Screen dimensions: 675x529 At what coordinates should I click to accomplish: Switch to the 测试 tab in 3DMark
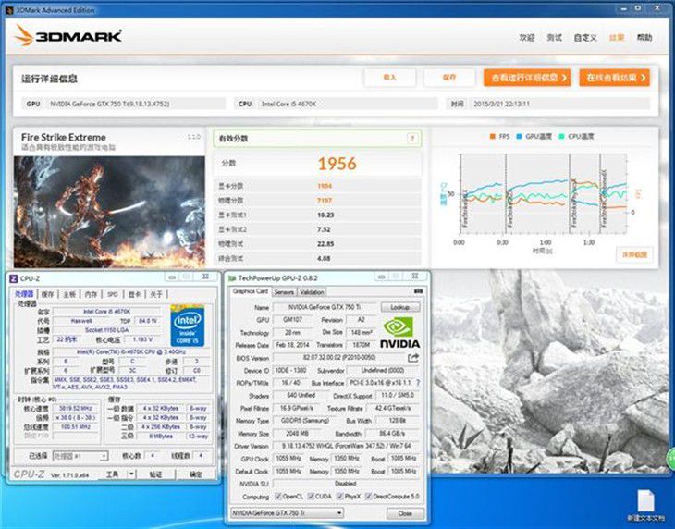pyautogui.click(x=554, y=38)
